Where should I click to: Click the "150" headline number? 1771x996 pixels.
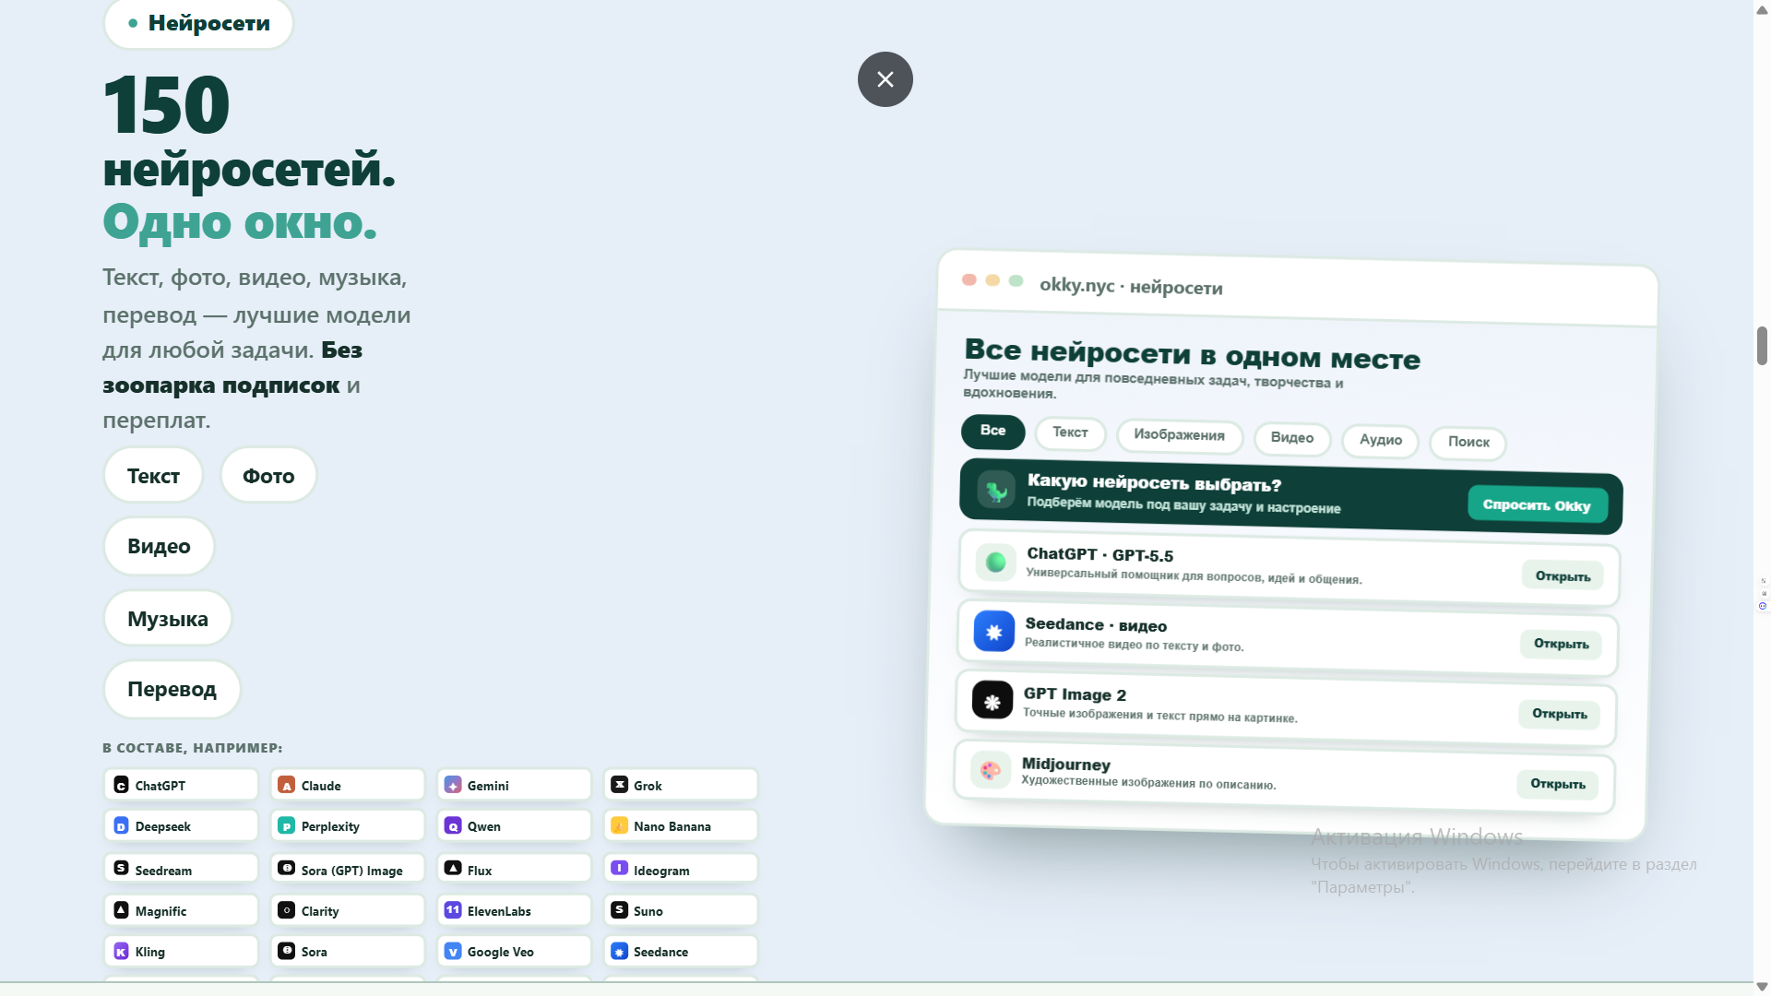[x=166, y=104]
